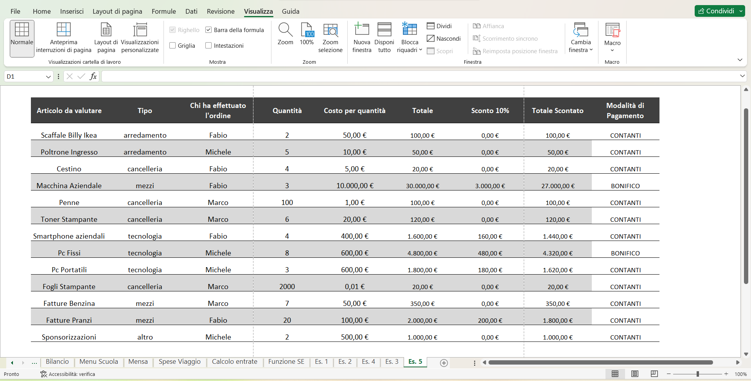Screen dimensions: 751x381
Task: Enable the Griglia checkbox
Action: point(172,45)
